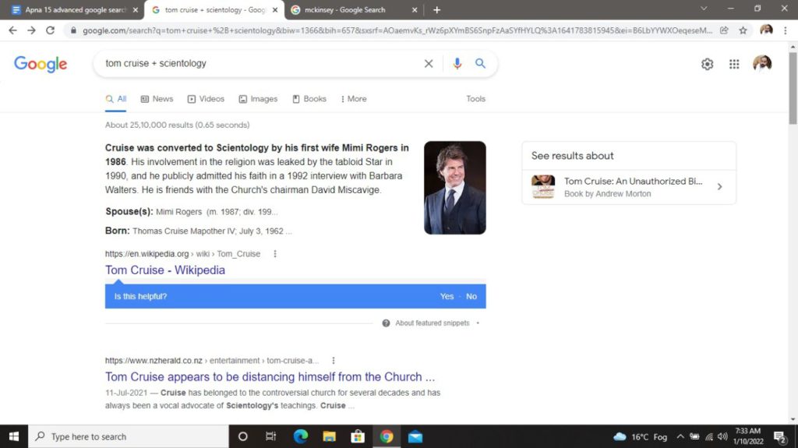Open Google search settings gear
The height and width of the screenshot is (448, 798).
pyautogui.click(x=707, y=65)
